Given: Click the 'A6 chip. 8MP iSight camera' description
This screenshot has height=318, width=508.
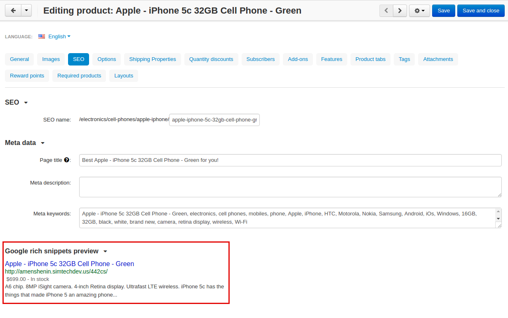Looking at the screenshot, I should click(115, 291).
